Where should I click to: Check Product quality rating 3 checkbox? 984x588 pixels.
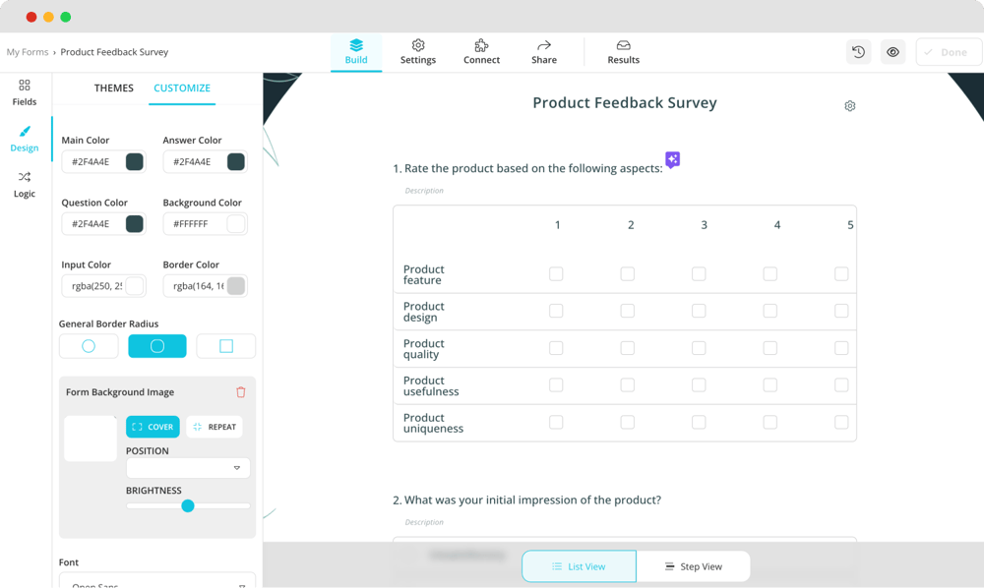click(699, 348)
